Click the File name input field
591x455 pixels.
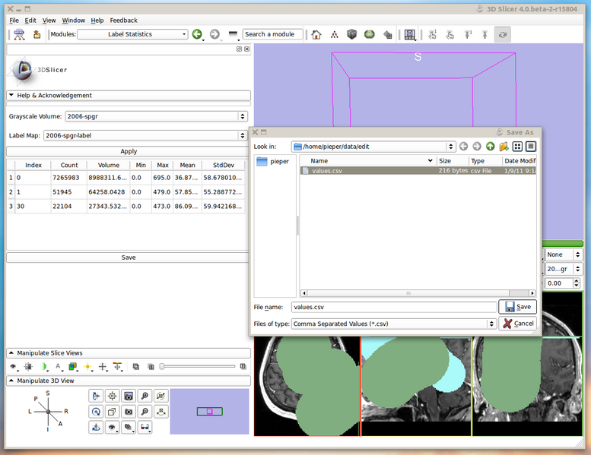pos(394,307)
